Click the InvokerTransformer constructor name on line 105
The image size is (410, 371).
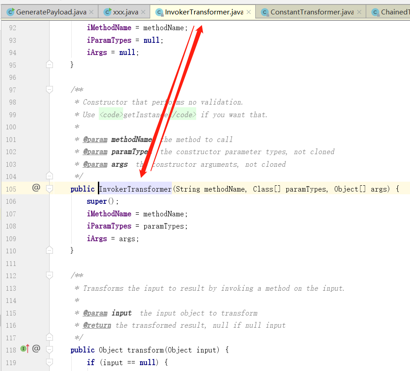[x=135, y=189]
